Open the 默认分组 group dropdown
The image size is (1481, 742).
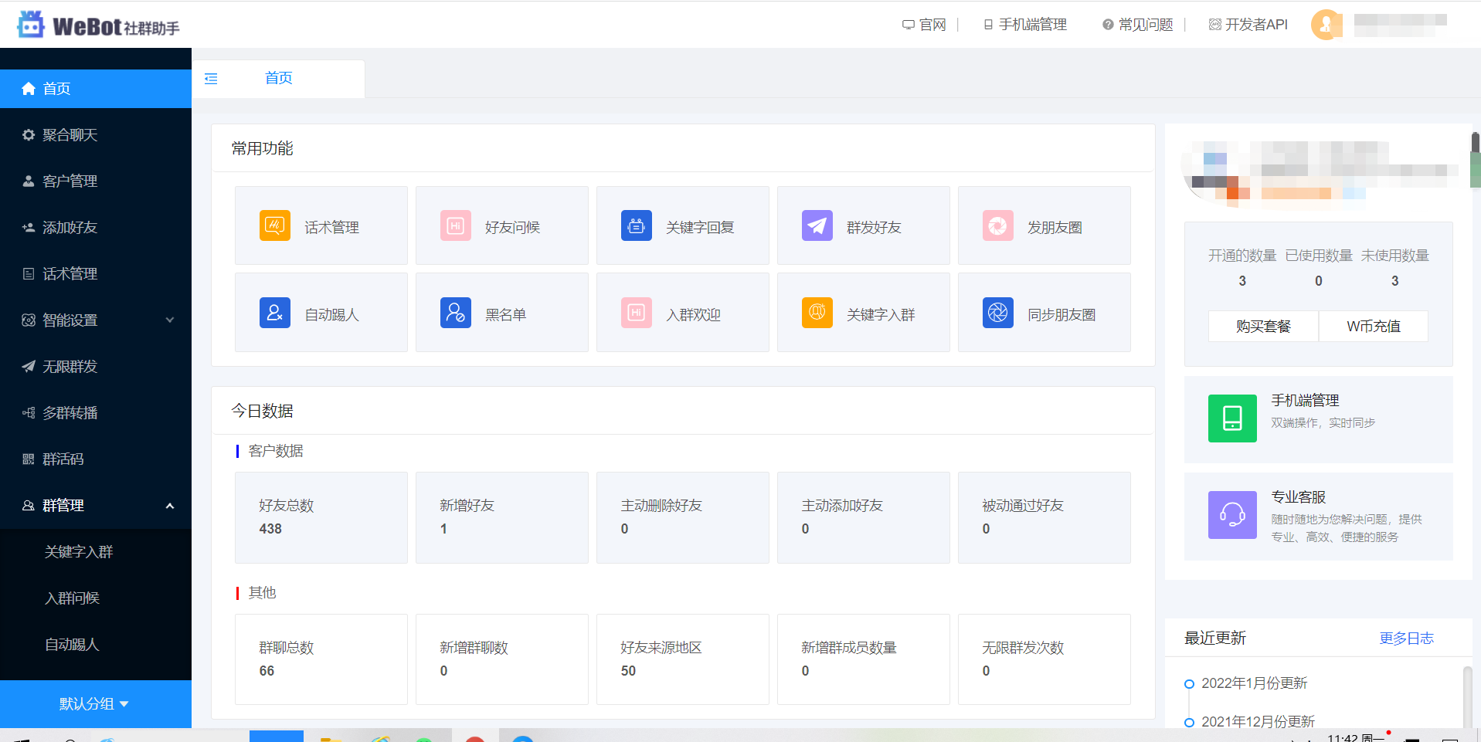point(95,703)
